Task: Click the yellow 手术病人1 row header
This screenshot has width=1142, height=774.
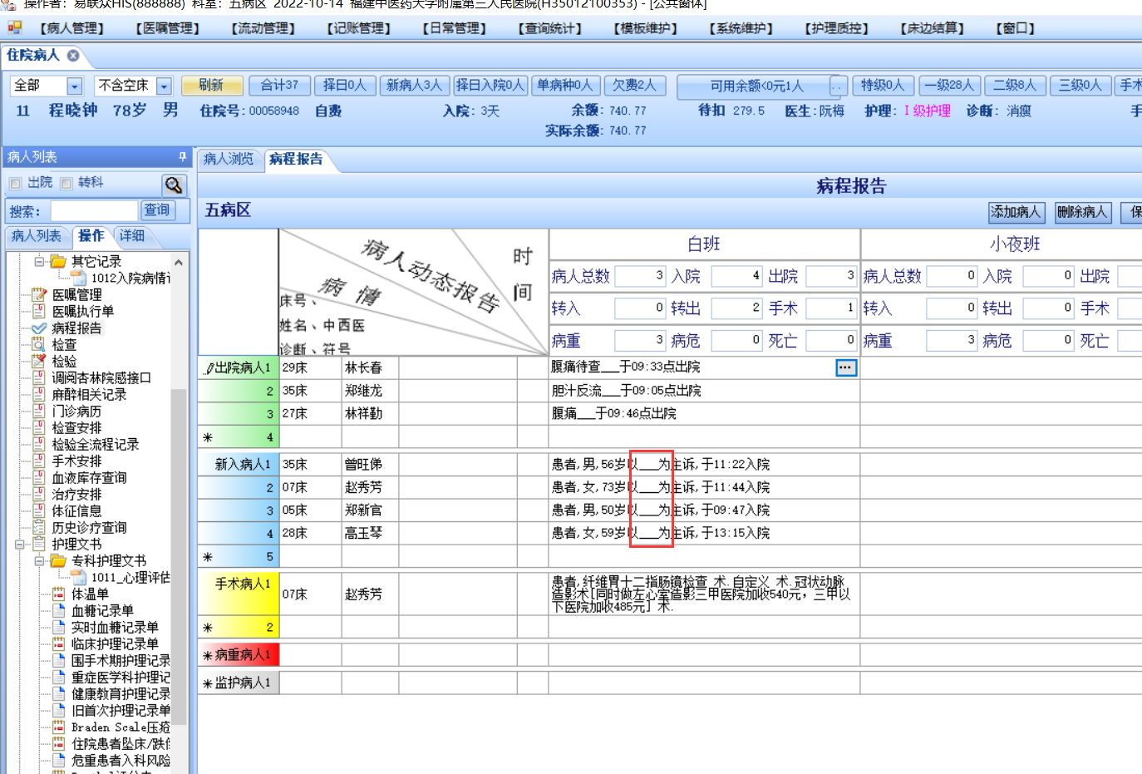Action: [x=238, y=594]
